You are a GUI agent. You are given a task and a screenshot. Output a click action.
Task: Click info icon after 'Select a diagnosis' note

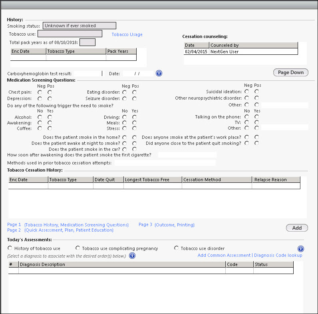(x=132, y=256)
